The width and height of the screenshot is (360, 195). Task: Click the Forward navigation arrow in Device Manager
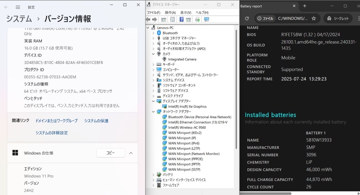[x=154, y=19]
